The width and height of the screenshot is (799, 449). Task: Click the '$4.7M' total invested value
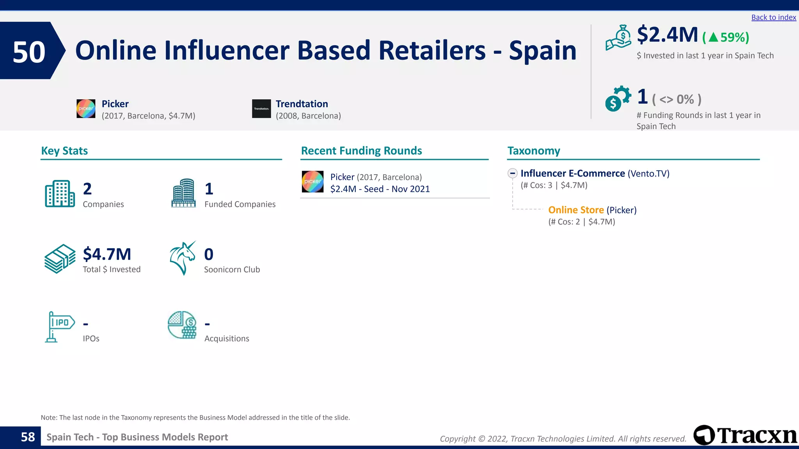pos(107,254)
